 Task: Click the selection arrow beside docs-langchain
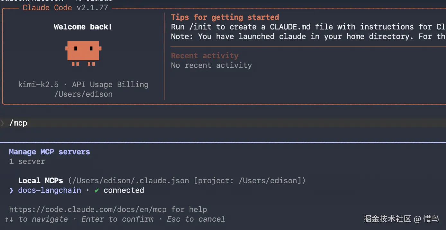coord(11,190)
